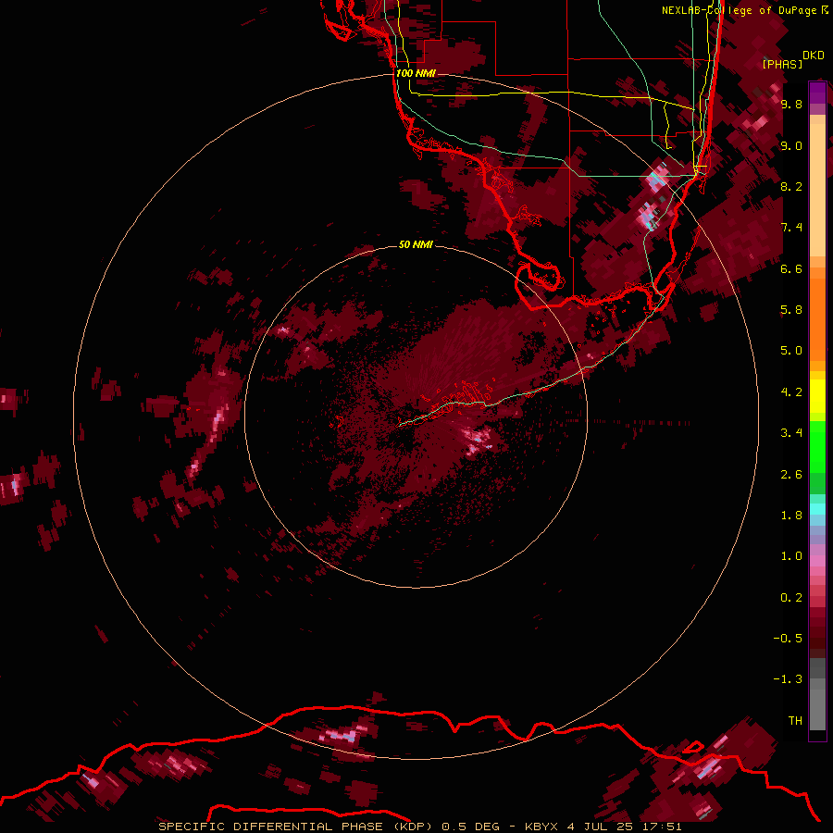Screen dimensions: 833x833
Task: Pick the bright green color bar band
Action: point(817,446)
